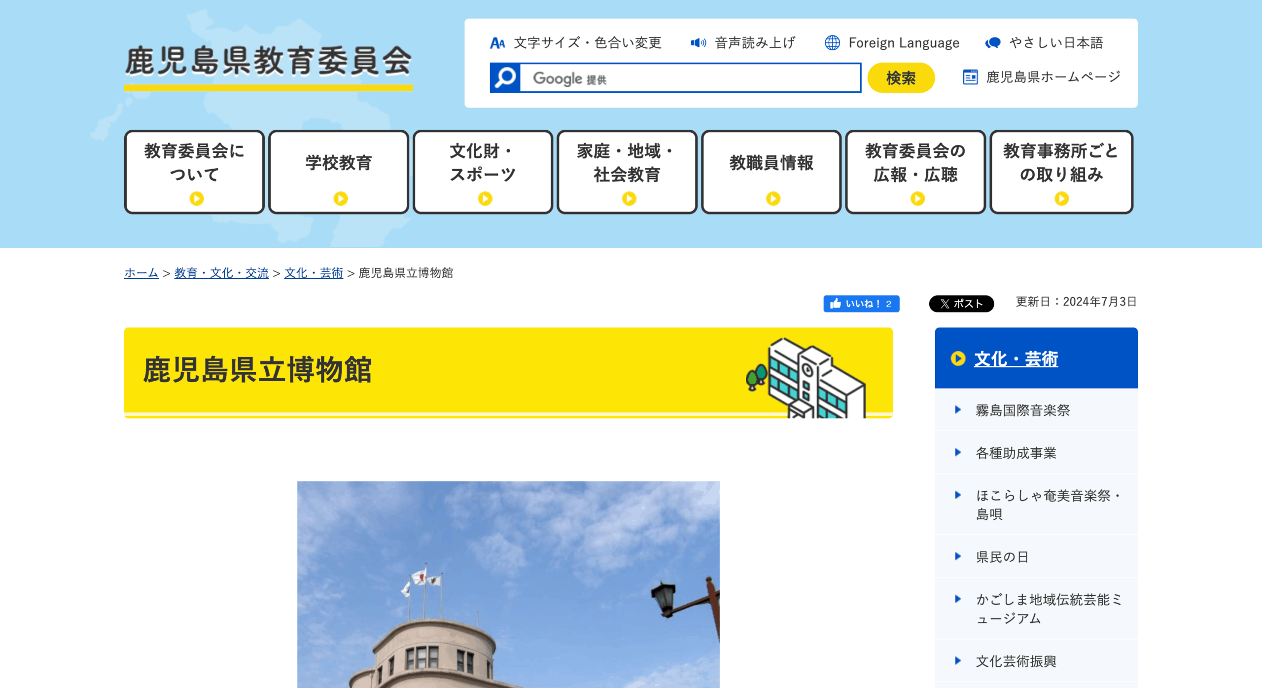Click the school building illustration in banner
1262x688 pixels.
coord(806,378)
